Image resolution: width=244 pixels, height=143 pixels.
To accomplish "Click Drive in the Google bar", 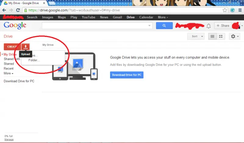I will coord(131,17).
